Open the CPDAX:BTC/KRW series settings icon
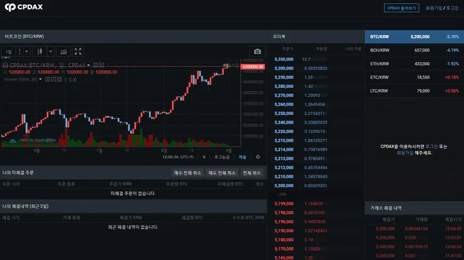The height and width of the screenshot is (260, 464). click(x=102, y=65)
